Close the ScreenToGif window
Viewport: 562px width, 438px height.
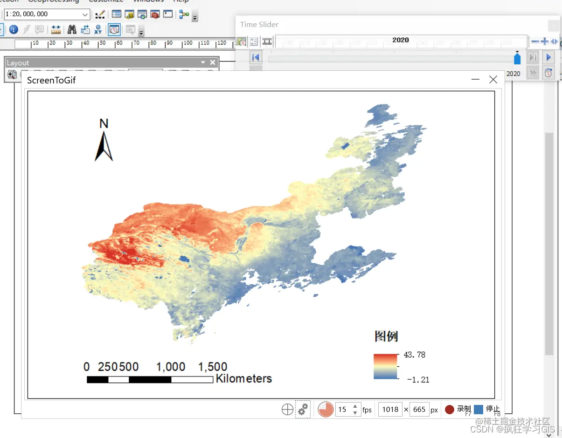[493, 80]
